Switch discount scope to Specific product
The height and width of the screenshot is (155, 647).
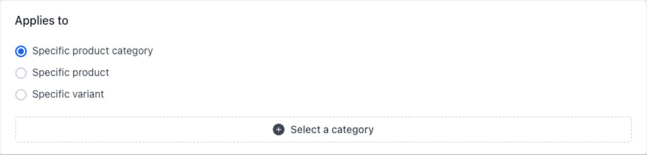pyautogui.click(x=21, y=73)
